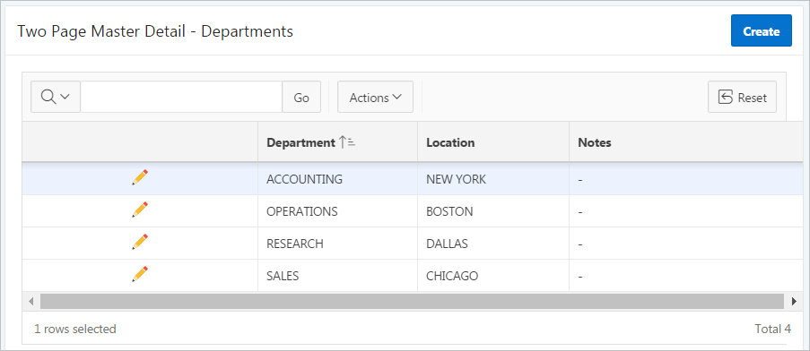Viewport: 810px width, 351px height.
Task: Open the Actions dropdown menu
Action: (375, 97)
